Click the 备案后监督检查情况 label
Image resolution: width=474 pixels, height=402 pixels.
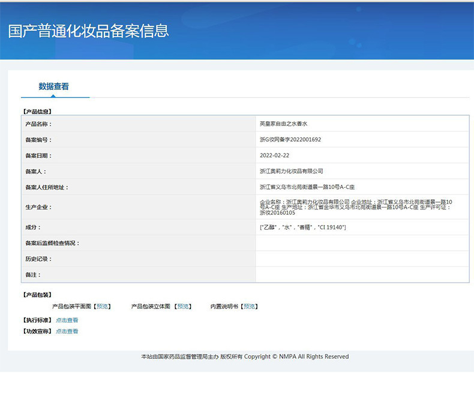click(52, 243)
